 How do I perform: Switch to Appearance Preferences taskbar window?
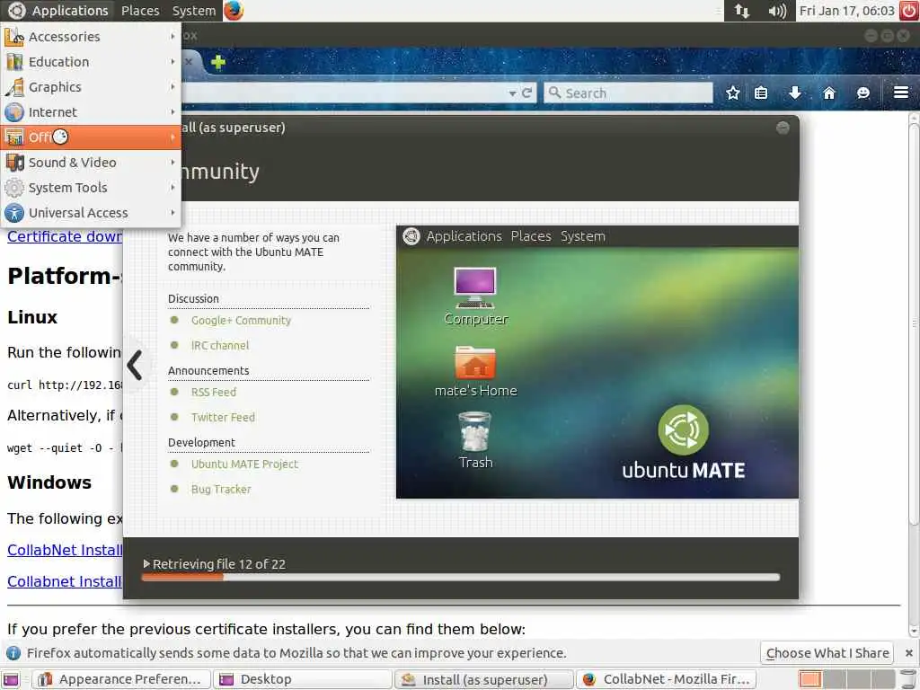click(121, 679)
